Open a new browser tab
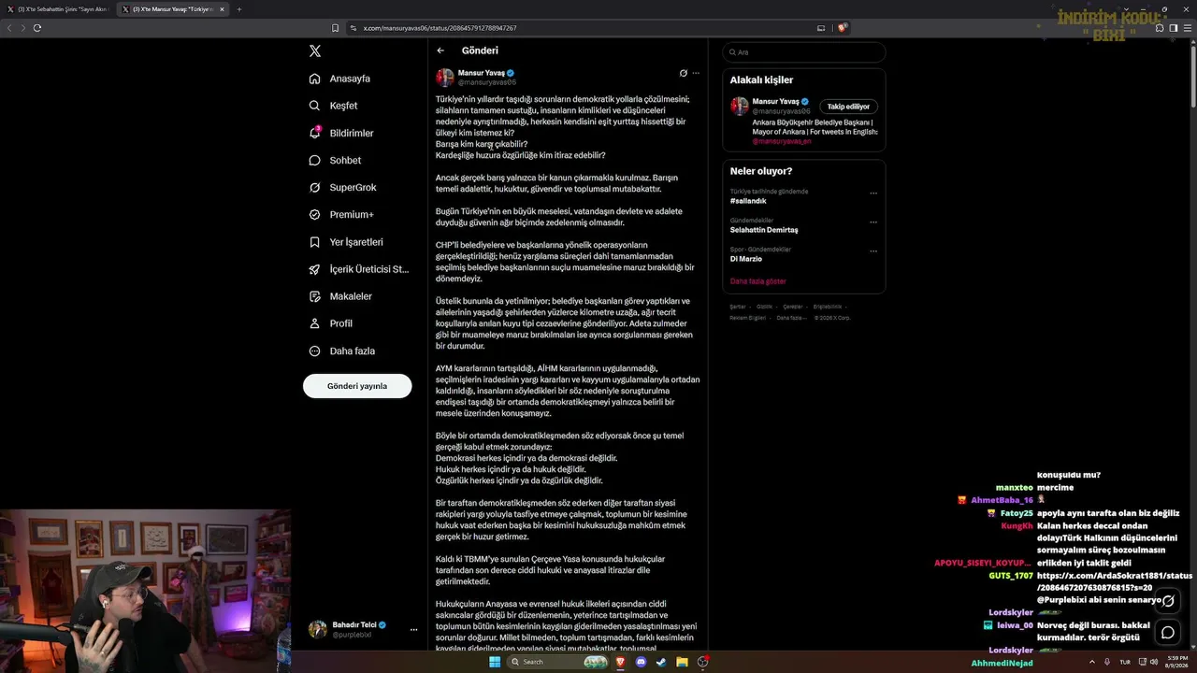 [238, 9]
